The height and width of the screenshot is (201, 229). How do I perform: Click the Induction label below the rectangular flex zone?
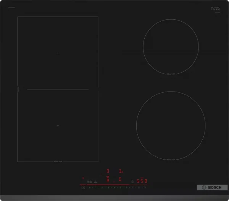point(58,161)
